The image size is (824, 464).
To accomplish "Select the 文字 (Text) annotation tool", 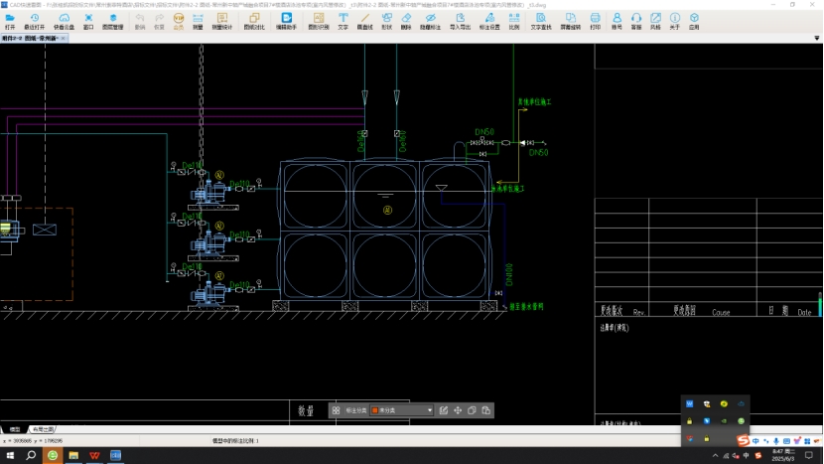I will (343, 21).
